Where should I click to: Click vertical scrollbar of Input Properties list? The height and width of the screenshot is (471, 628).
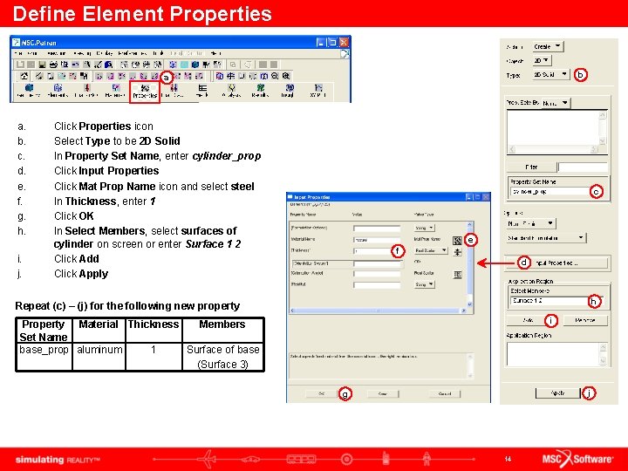(470, 265)
